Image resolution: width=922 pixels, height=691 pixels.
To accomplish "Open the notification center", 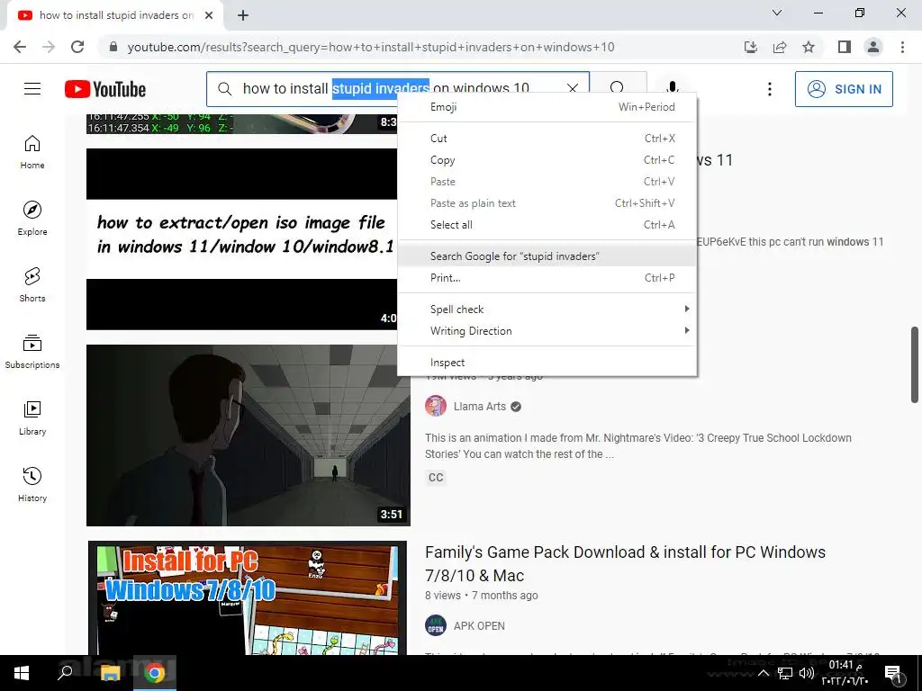I will pyautogui.click(x=892, y=674).
